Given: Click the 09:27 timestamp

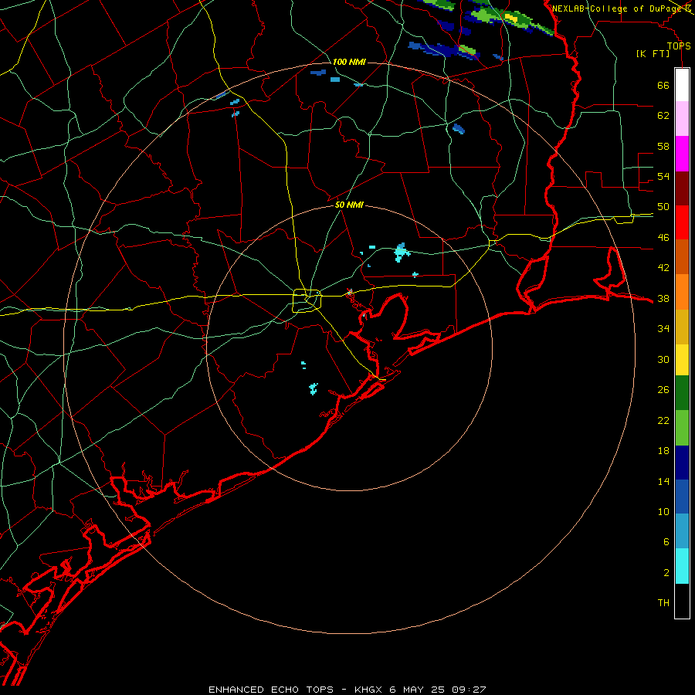Looking at the screenshot, I should pos(469,690).
